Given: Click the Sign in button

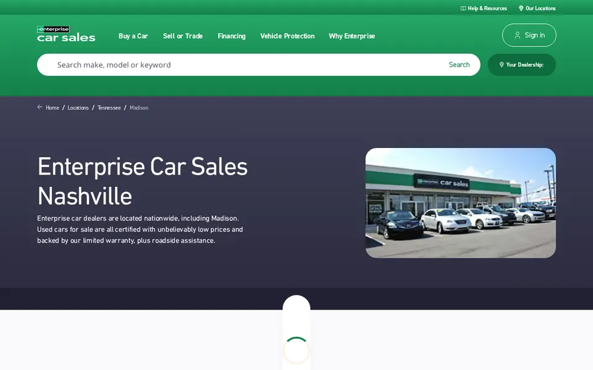Looking at the screenshot, I should pos(529,35).
